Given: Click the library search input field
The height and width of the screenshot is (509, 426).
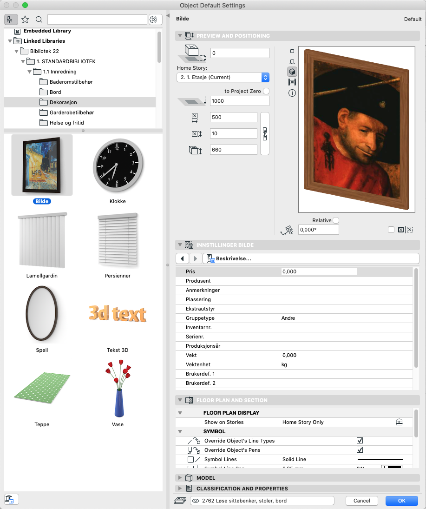Looking at the screenshot, I should click(x=98, y=20).
